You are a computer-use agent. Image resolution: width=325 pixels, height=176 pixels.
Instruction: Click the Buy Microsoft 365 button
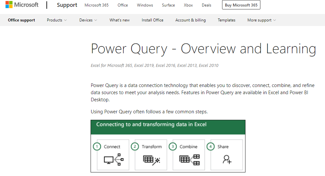pos(241,5)
